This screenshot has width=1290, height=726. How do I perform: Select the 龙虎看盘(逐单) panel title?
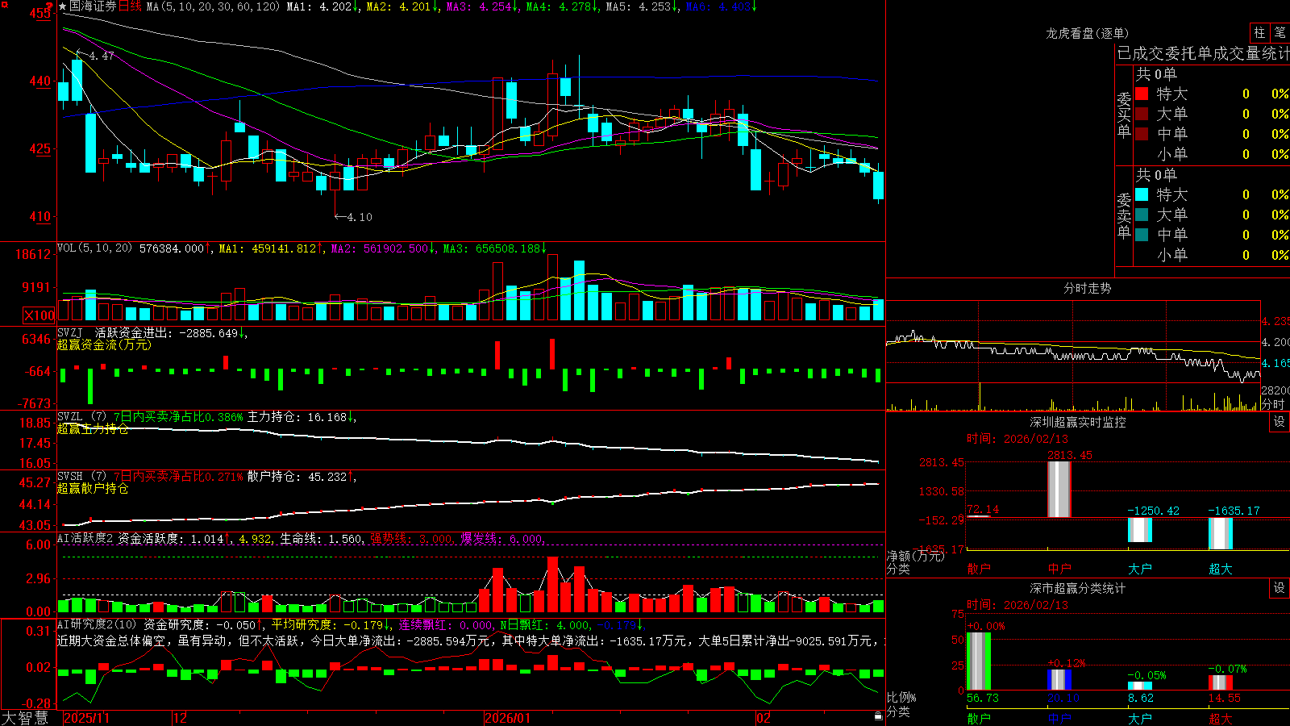coord(1087,33)
